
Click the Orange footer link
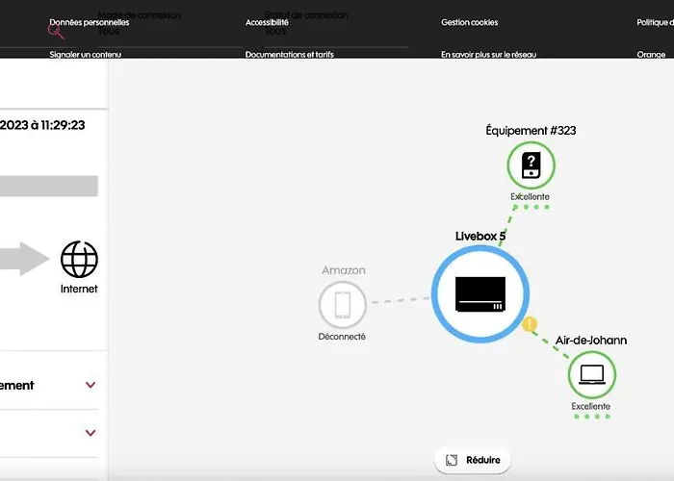[x=651, y=55]
